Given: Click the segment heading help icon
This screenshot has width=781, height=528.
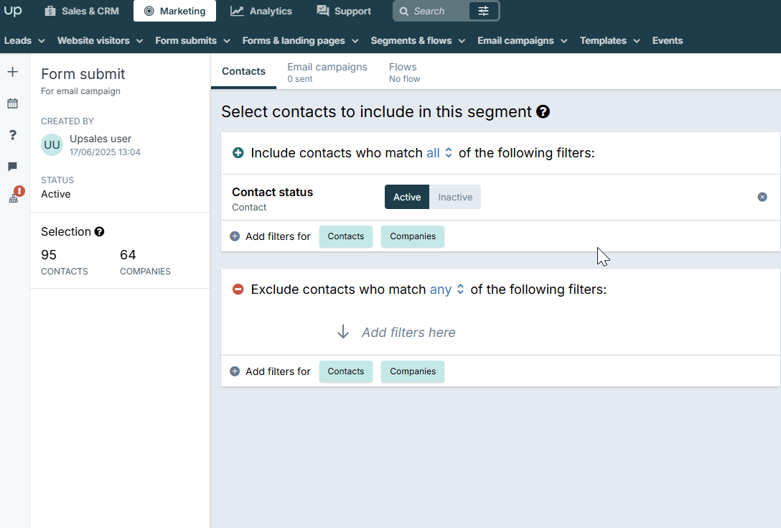Looking at the screenshot, I should click(543, 111).
